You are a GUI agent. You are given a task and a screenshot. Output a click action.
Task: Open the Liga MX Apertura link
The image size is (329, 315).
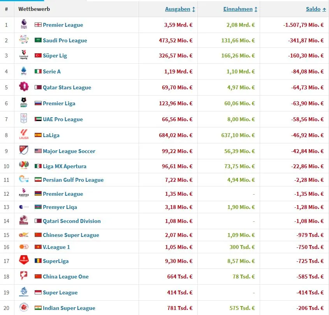coord(64,166)
